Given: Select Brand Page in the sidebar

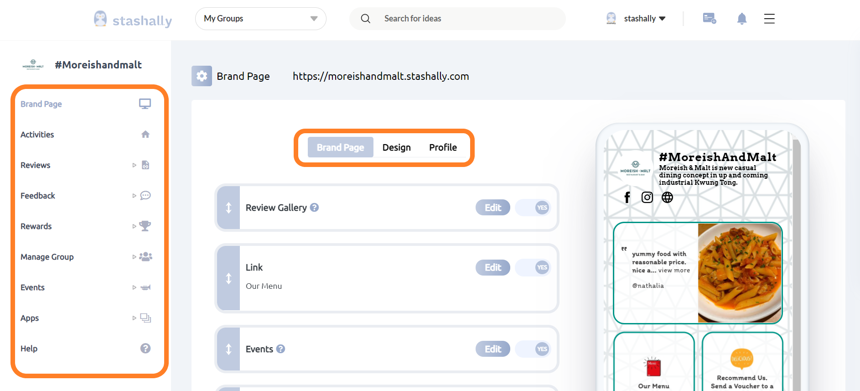Looking at the screenshot, I should 41,104.
